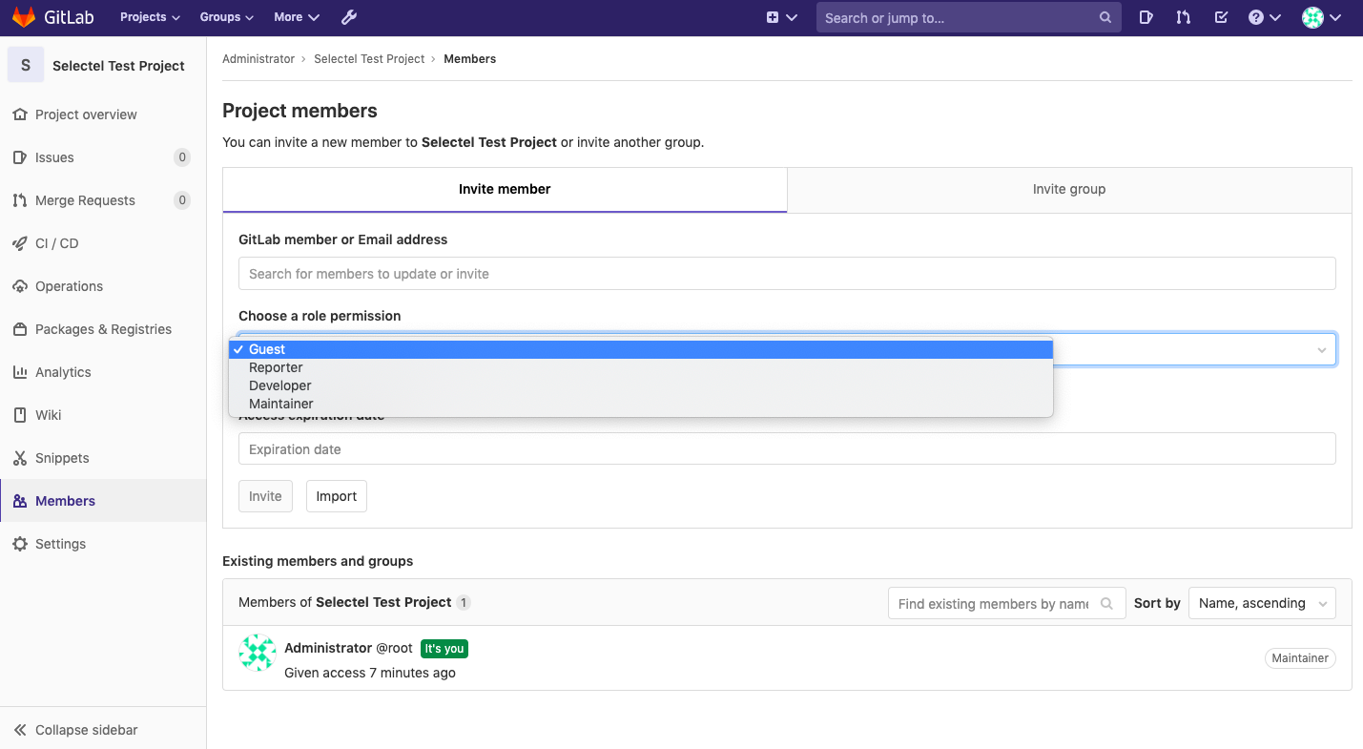Expand the Groups dropdown menu

coord(226,17)
